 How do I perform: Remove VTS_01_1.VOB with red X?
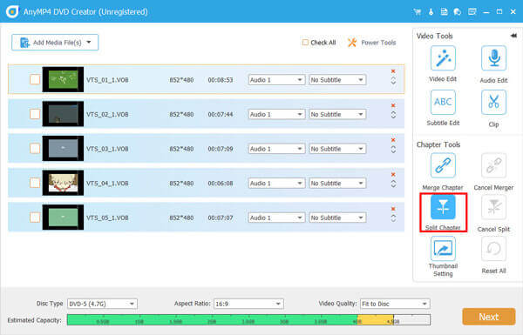393,71
